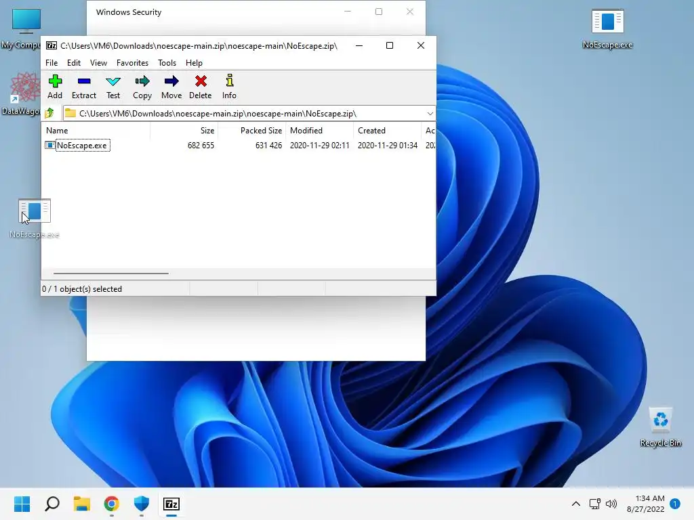Sort by the Packed Size column header
Screen dimensions: 694x520
[x=251, y=131]
